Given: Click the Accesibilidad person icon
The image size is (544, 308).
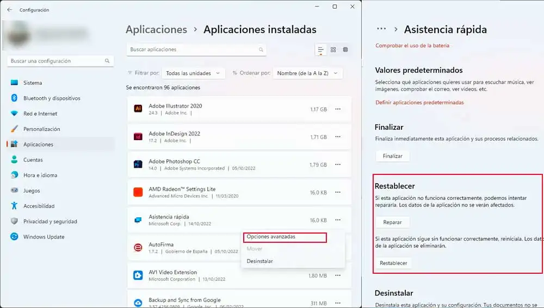Looking at the screenshot, I should [x=14, y=206].
